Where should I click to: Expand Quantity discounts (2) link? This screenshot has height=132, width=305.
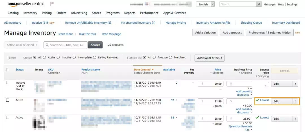pos(241,128)
